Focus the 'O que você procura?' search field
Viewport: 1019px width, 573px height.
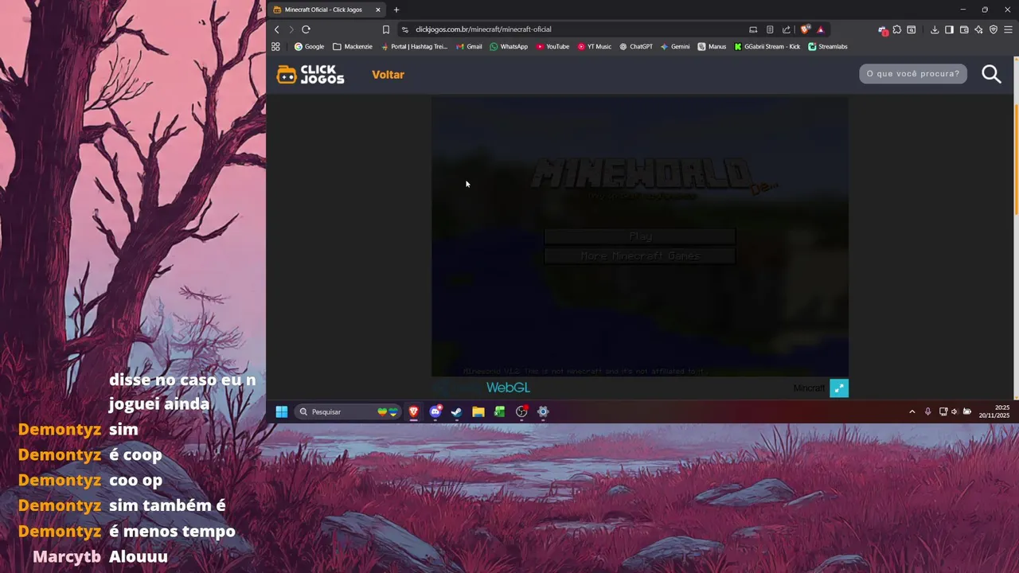[x=913, y=73]
